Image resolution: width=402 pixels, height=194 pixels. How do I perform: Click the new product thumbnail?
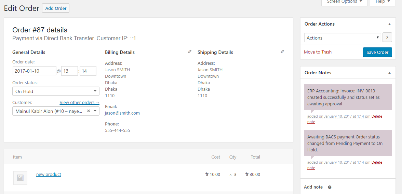tap(20, 178)
